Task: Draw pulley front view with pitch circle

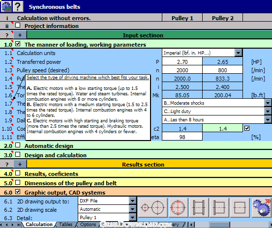Action: click(x=179, y=207)
